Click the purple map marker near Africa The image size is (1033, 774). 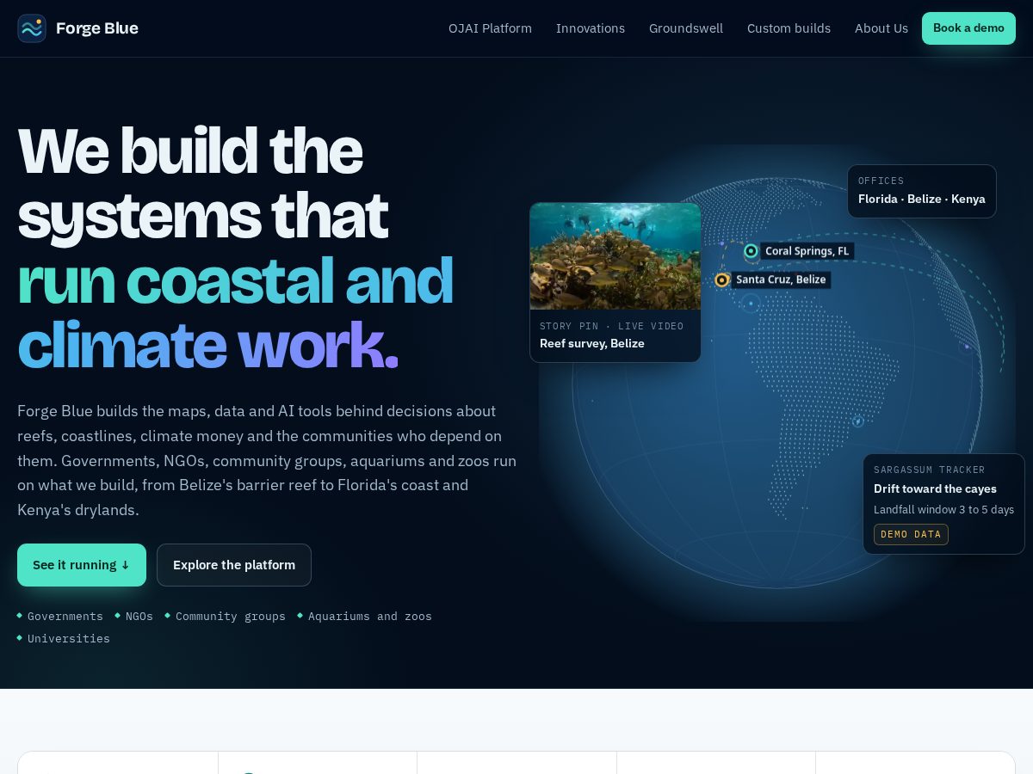[967, 347]
